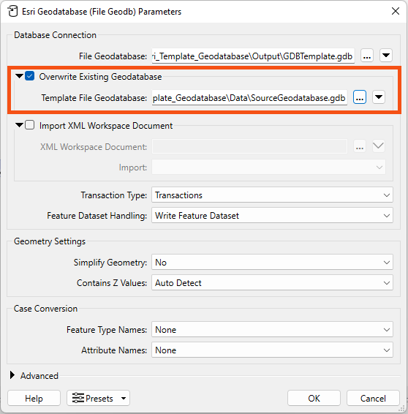Collapse the Overwrite Existing Geodatabase group
This screenshot has width=408, height=414.
coord(19,76)
